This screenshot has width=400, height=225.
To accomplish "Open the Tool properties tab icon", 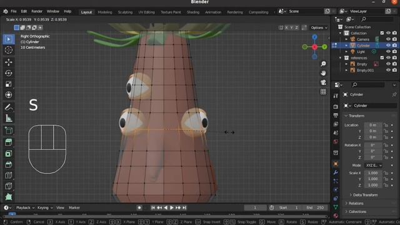I will tap(336, 96).
